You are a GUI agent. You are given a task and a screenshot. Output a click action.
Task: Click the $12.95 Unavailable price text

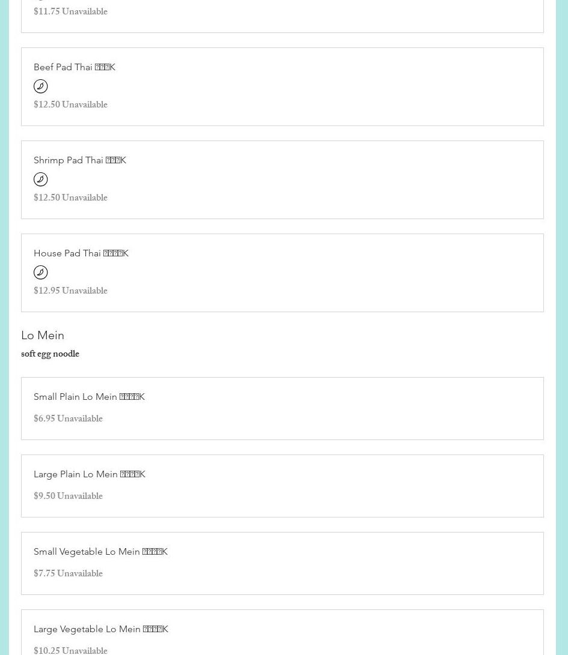point(71,291)
